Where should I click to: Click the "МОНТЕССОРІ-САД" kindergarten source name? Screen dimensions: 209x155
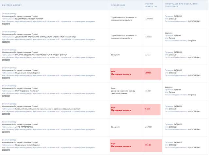[45, 37]
